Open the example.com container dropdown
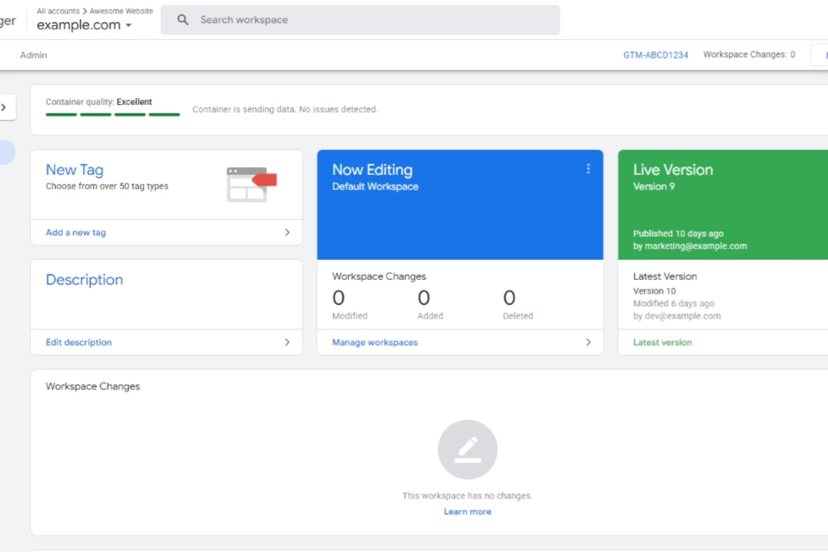The width and height of the screenshot is (828, 552). [x=84, y=25]
